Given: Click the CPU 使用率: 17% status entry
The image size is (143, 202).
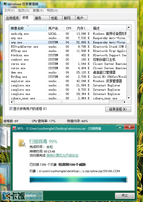Looking at the screenshot, I should 44,121.
